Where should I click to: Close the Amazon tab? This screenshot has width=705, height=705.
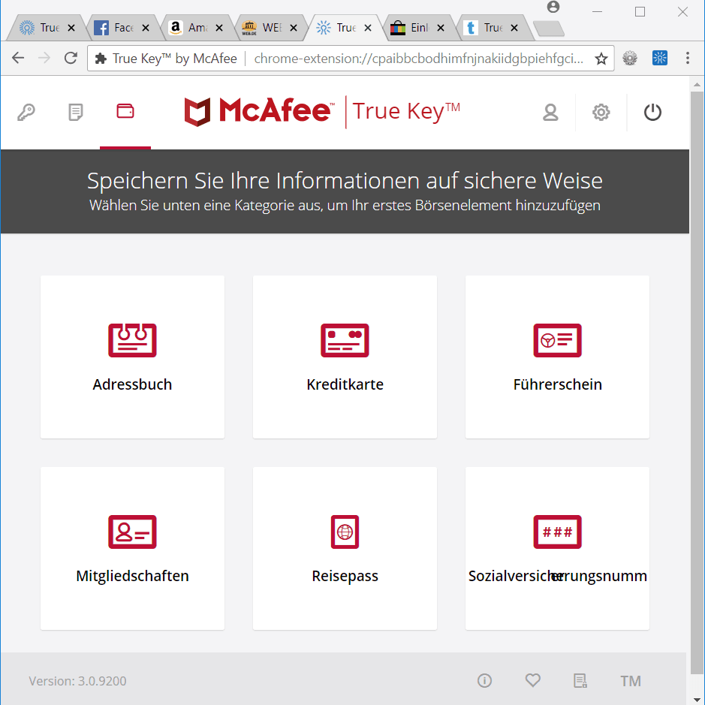tap(219, 28)
